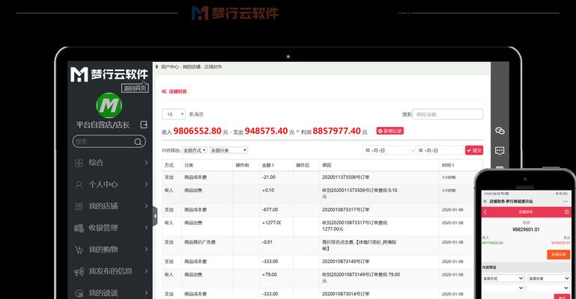Image resolution: width=576 pixels, height=299 pixels.
Task: Click the 我的购物 shopping cart icon
Action: pos(79,250)
